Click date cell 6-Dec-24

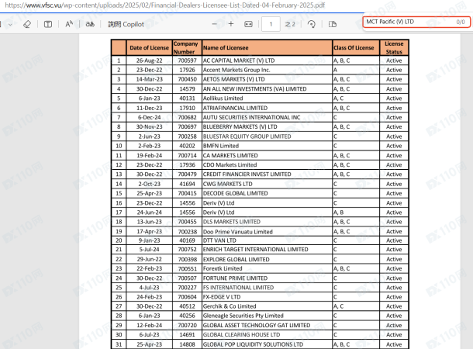[150, 117]
